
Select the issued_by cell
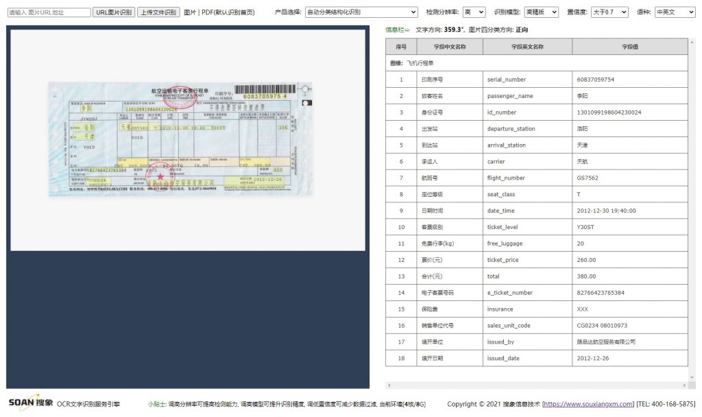coord(527,342)
